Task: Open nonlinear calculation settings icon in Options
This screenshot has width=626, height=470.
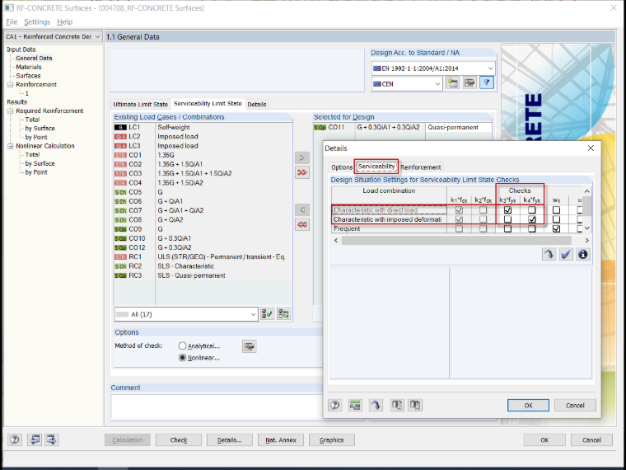Action: (x=249, y=346)
